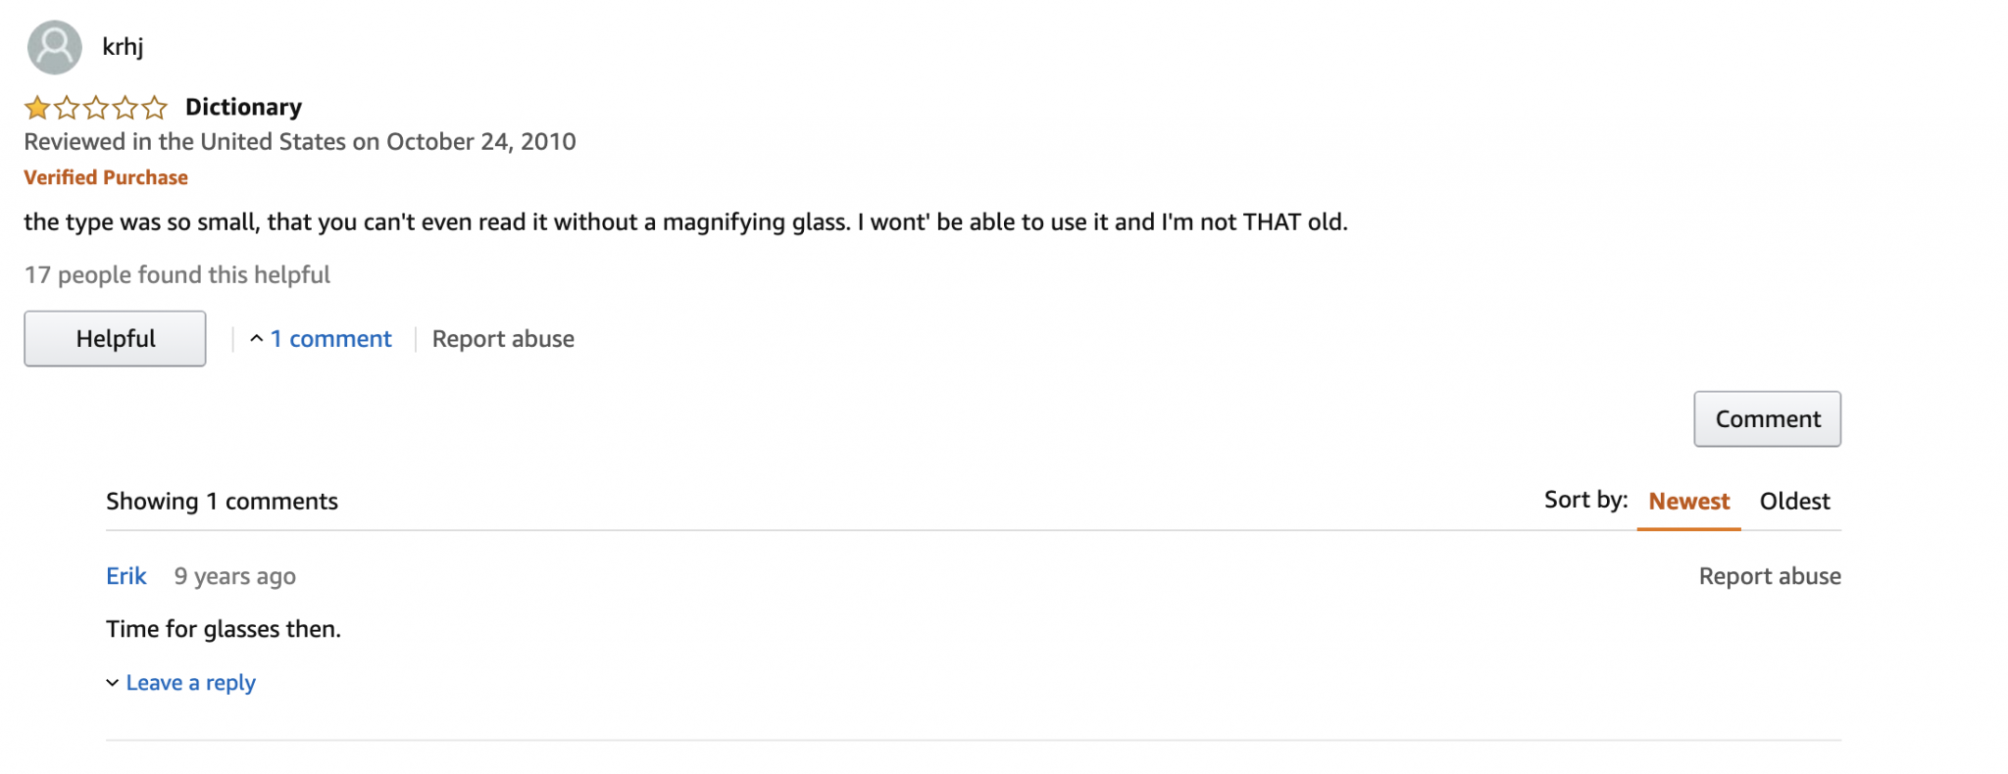Click the Verified Purchase label
Image resolution: width=2008 pixels, height=774 pixels.
point(106,177)
